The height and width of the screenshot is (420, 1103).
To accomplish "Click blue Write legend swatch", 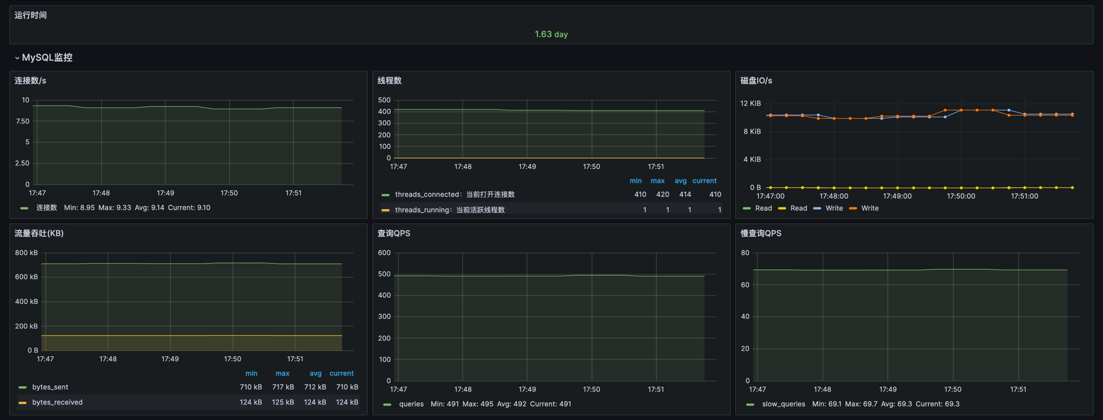I will coord(817,209).
